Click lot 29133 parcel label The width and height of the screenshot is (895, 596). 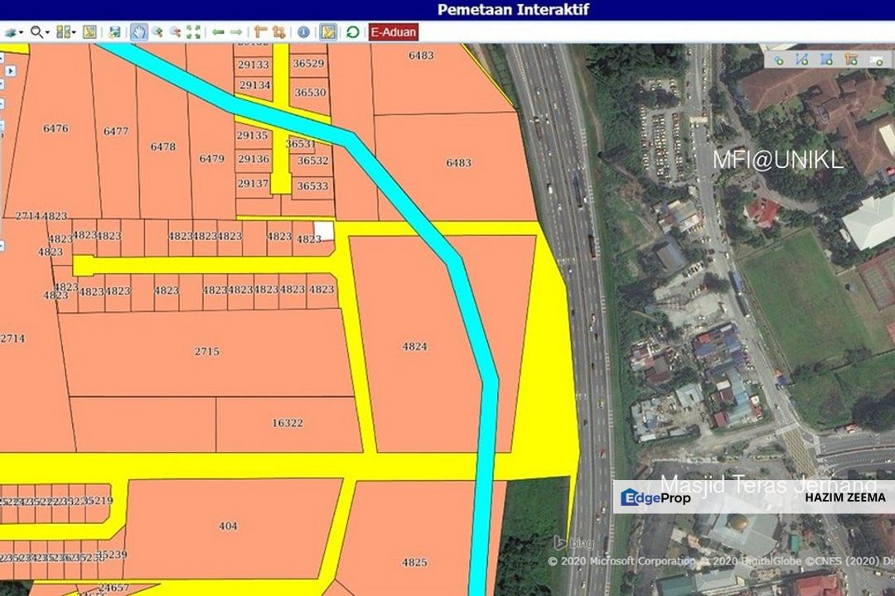pos(254,65)
